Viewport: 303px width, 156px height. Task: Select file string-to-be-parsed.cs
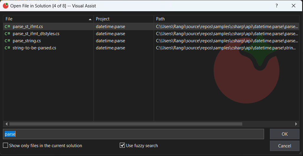[x=35, y=48]
